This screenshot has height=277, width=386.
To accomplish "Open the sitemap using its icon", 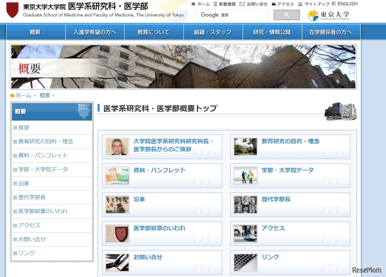I will pos(300,4).
